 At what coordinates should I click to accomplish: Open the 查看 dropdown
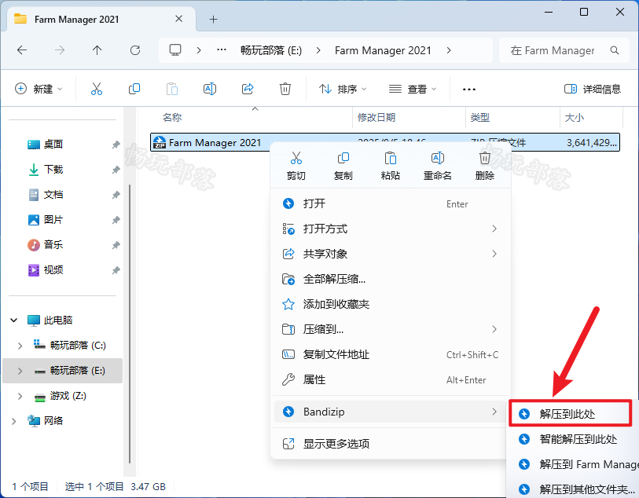coord(412,89)
